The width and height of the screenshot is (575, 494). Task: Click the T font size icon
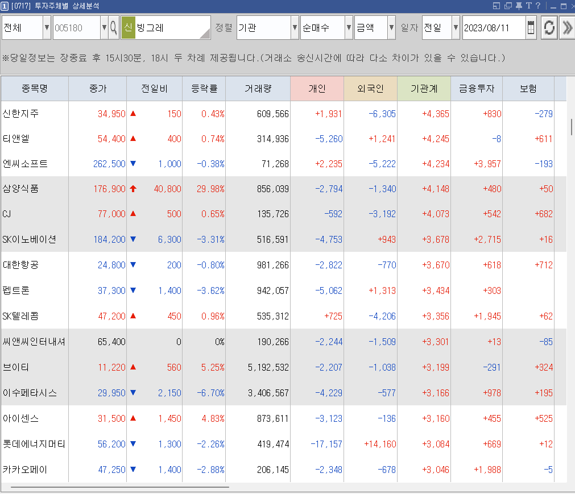pos(528,6)
